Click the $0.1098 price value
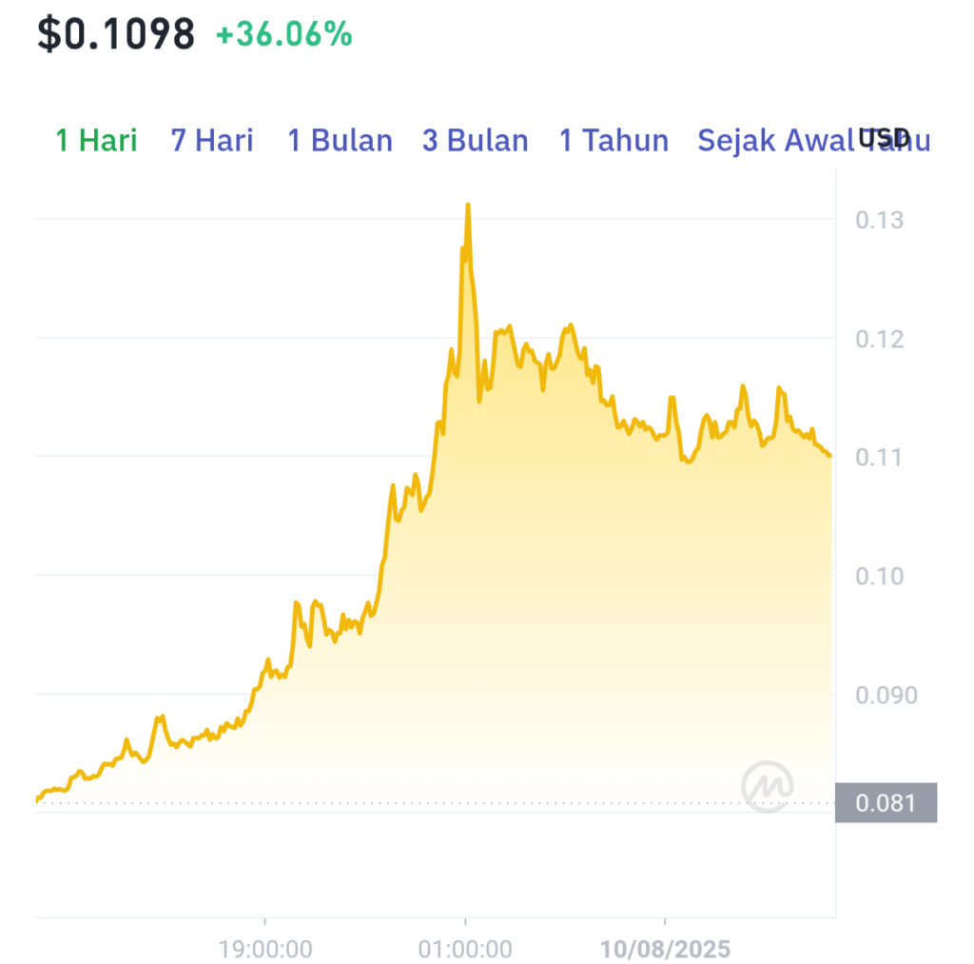974x964 pixels. point(116,34)
